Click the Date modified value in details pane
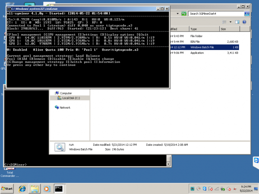Image resolution: width=259 pixels, height=194 pixels. [124, 145]
